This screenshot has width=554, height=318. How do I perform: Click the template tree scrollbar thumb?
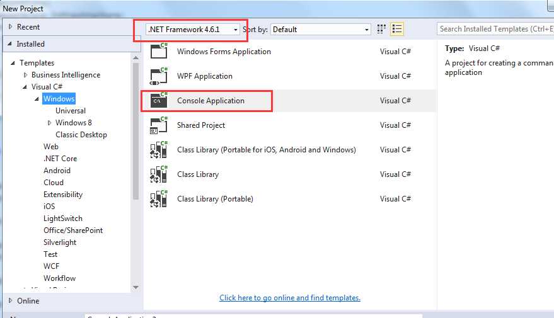136,132
